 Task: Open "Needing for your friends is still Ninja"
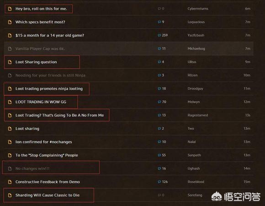[50, 75]
